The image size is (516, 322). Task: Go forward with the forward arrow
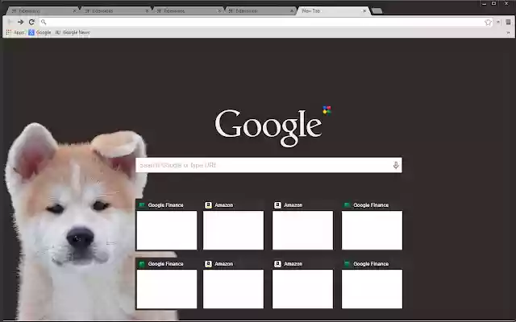tap(20, 22)
